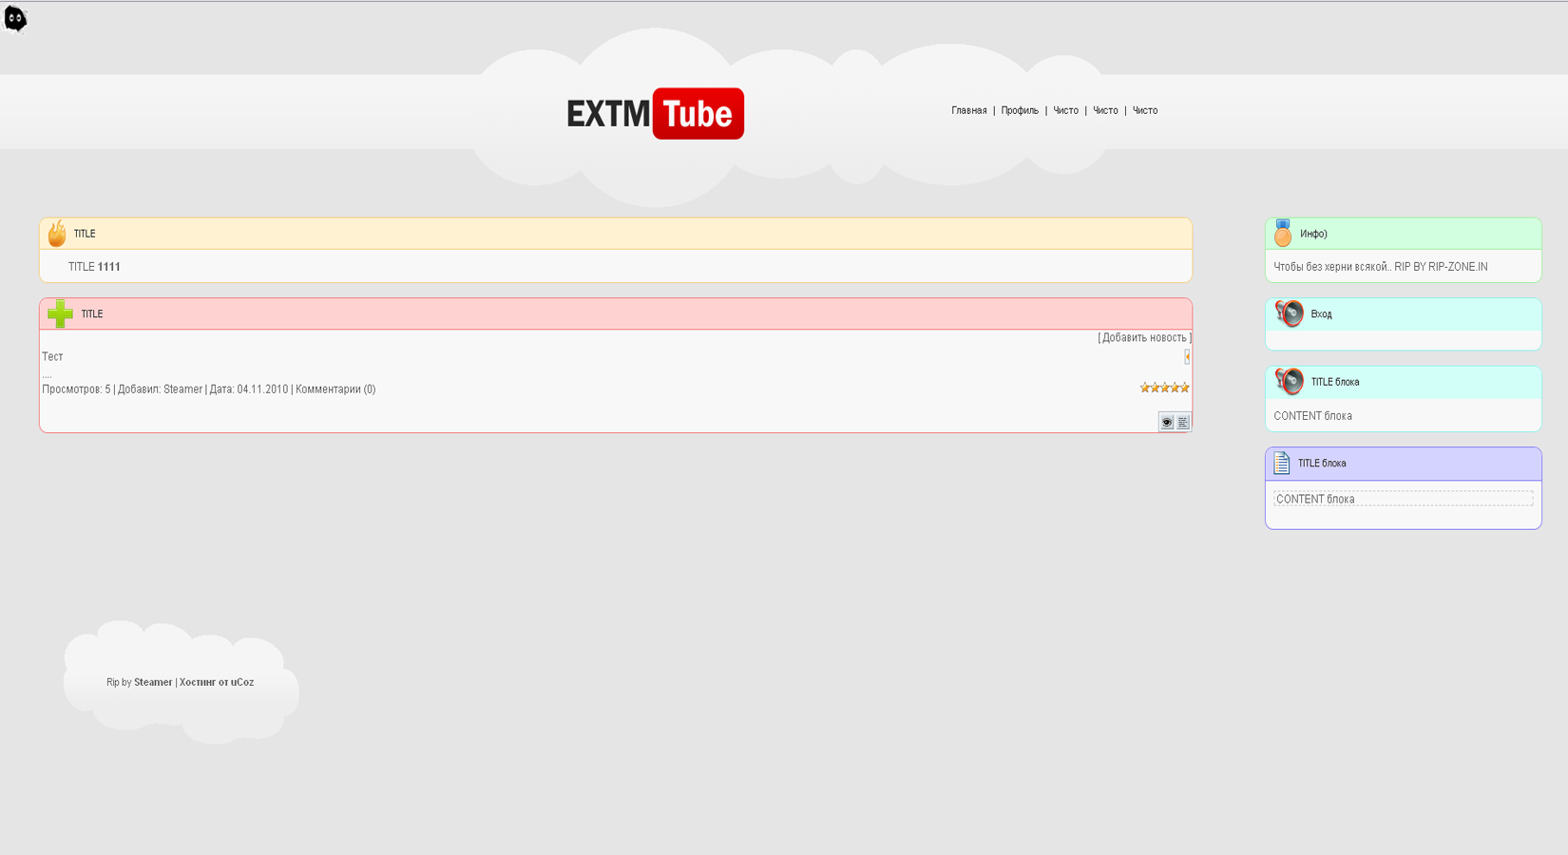Open the Главная menu item
This screenshot has width=1568, height=855.
[969, 110]
